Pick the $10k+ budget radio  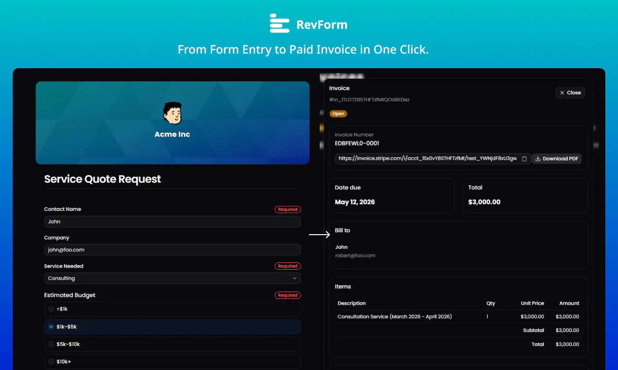51,362
